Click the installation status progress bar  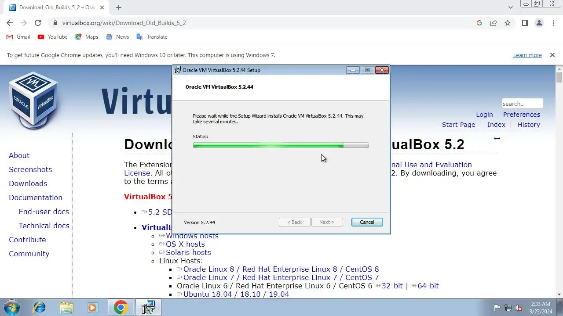(281, 145)
